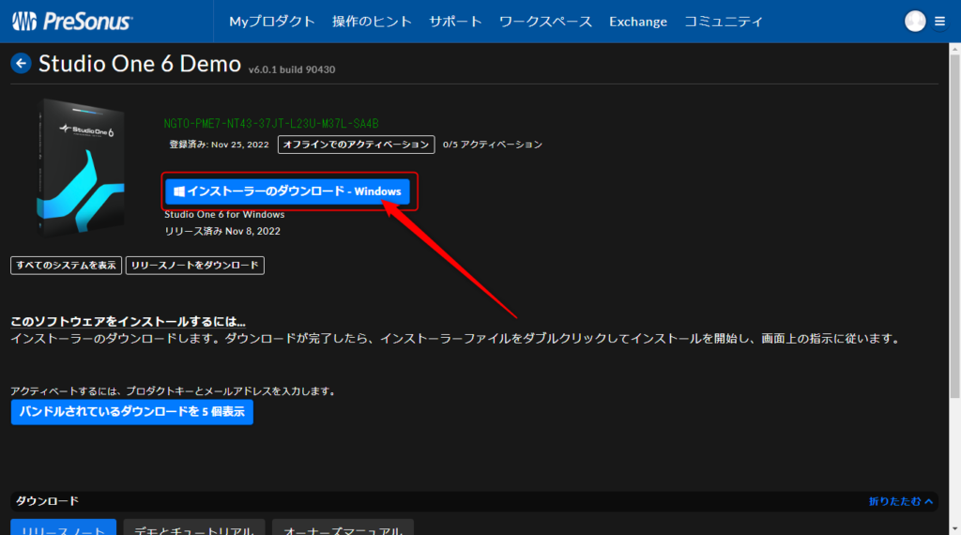Image resolution: width=961 pixels, height=535 pixels.
Task: Open the Exchange menu
Action: [x=638, y=22]
